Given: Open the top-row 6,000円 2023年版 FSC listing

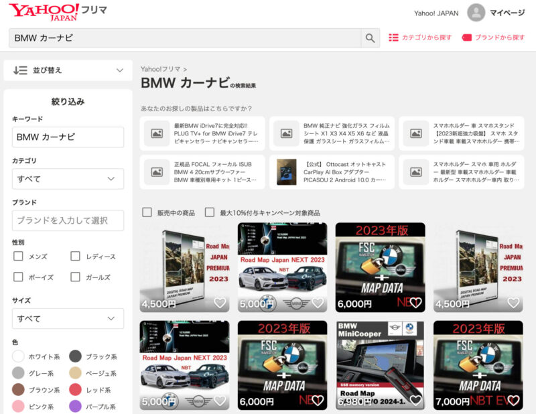Looking at the screenshot, I should click(x=381, y=267).
